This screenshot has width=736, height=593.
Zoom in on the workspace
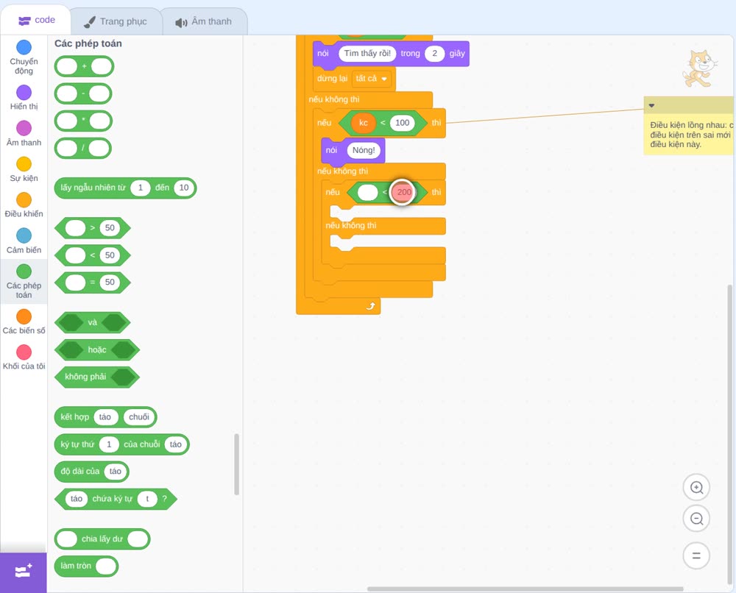pyautogui.click(x=696, y=488)
